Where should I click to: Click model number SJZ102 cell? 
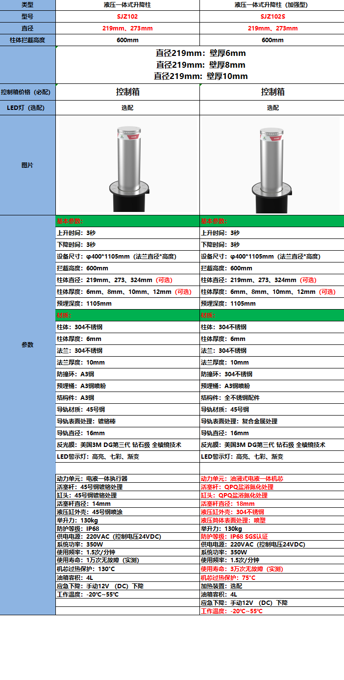(127, 16)
